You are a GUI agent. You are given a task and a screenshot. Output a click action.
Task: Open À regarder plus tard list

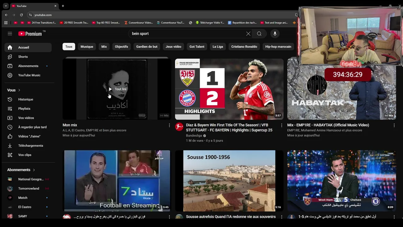pos(28,127)
